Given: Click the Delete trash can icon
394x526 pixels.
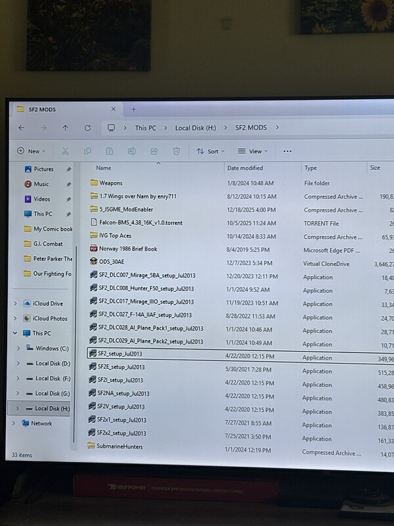Looking at the screenshot, I should tap(177, 151).
